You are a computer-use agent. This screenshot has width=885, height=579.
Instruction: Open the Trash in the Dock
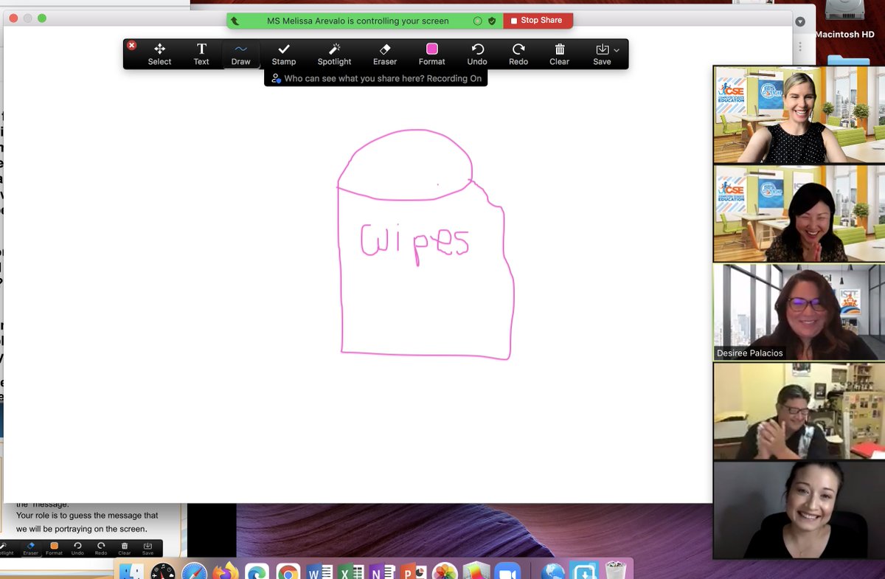coord(614,572)
